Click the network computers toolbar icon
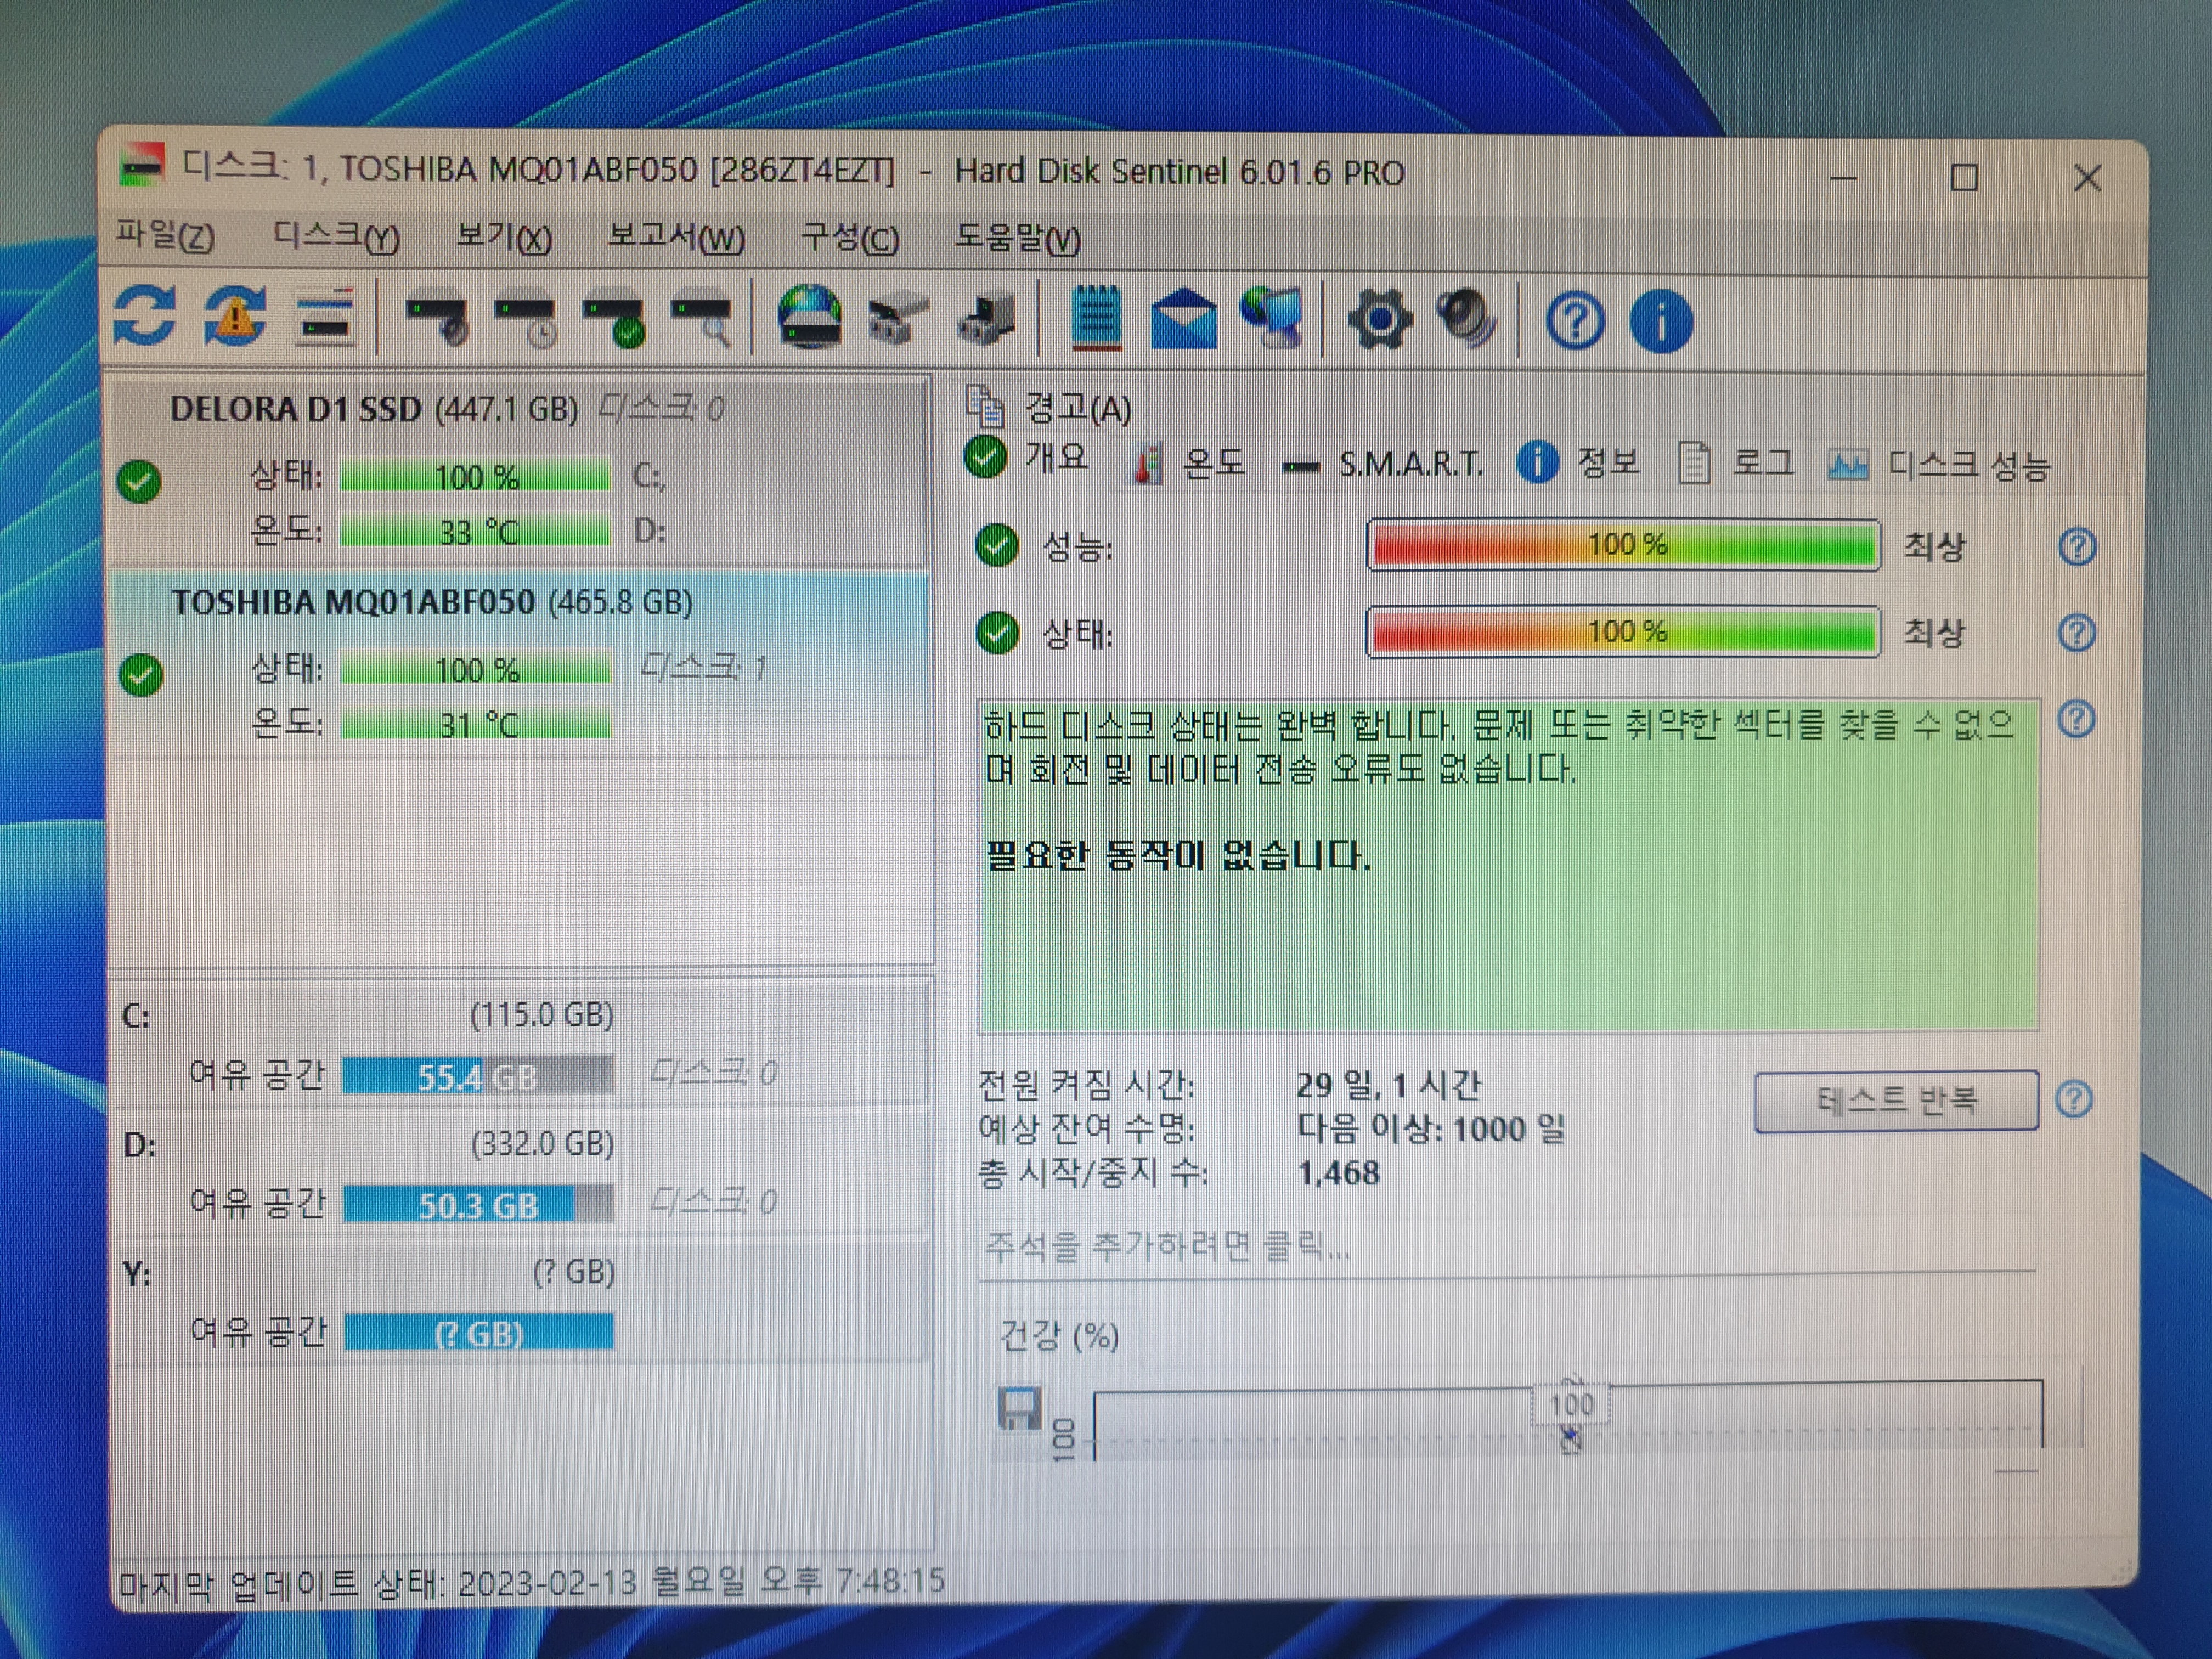Image resolution: width=2212 pixels, height=1659 pixels. pos(1273,318)
